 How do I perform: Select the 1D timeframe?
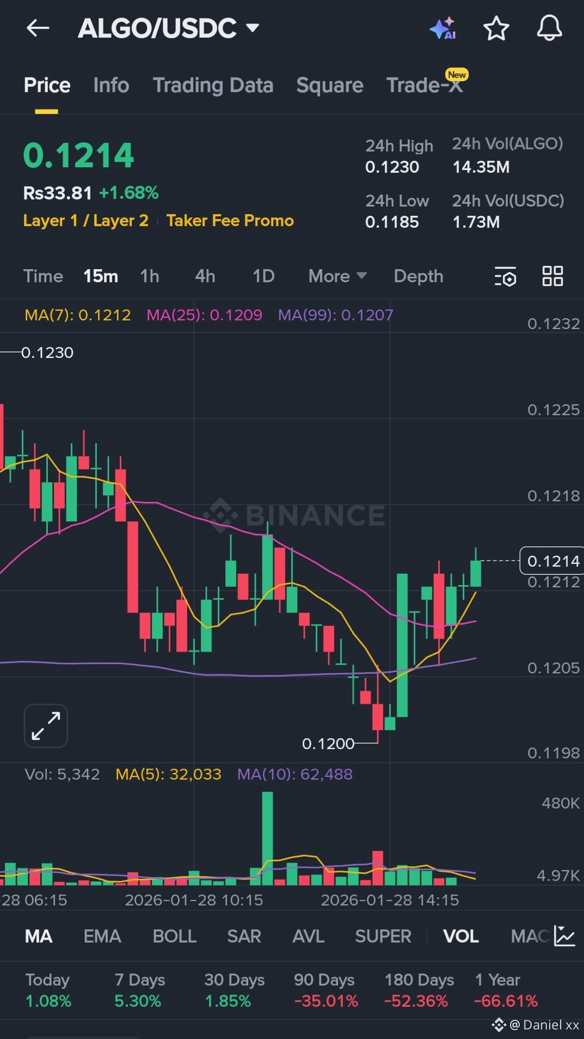coord(263,276)
